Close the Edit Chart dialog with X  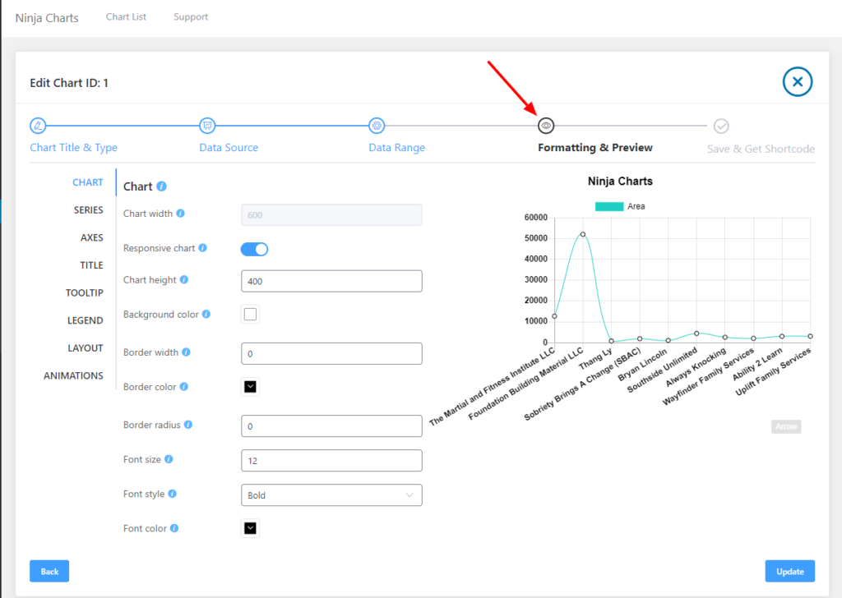797,81
